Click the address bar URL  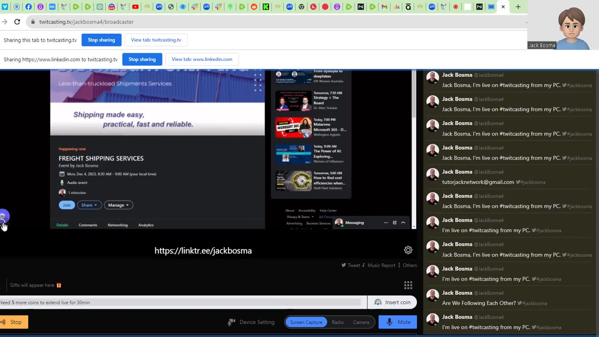pyautogui.click(x=87, y=22)
